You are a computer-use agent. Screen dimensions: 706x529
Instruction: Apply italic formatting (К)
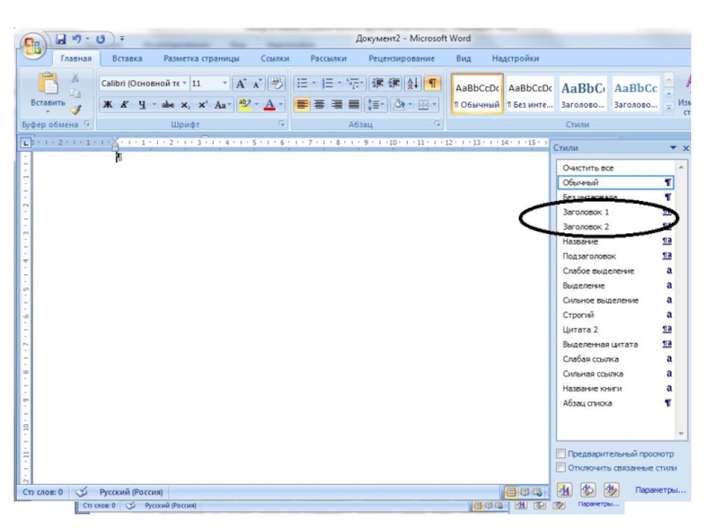click(x=124, y=104)
